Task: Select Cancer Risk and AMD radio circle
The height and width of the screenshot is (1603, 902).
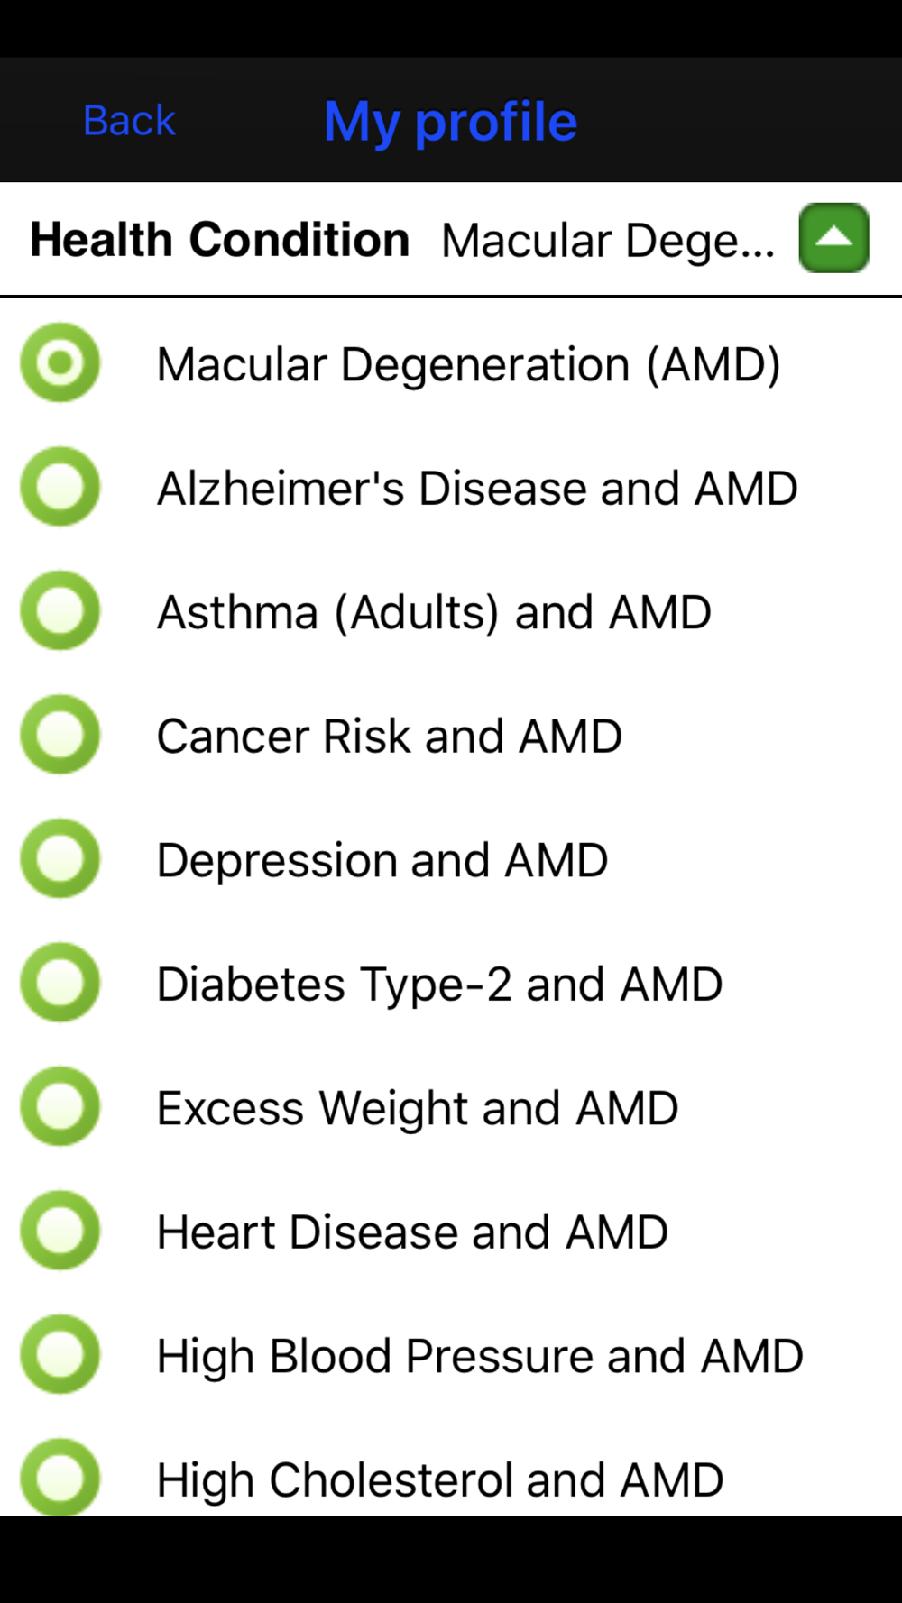Action: click(x=60, y=735)
